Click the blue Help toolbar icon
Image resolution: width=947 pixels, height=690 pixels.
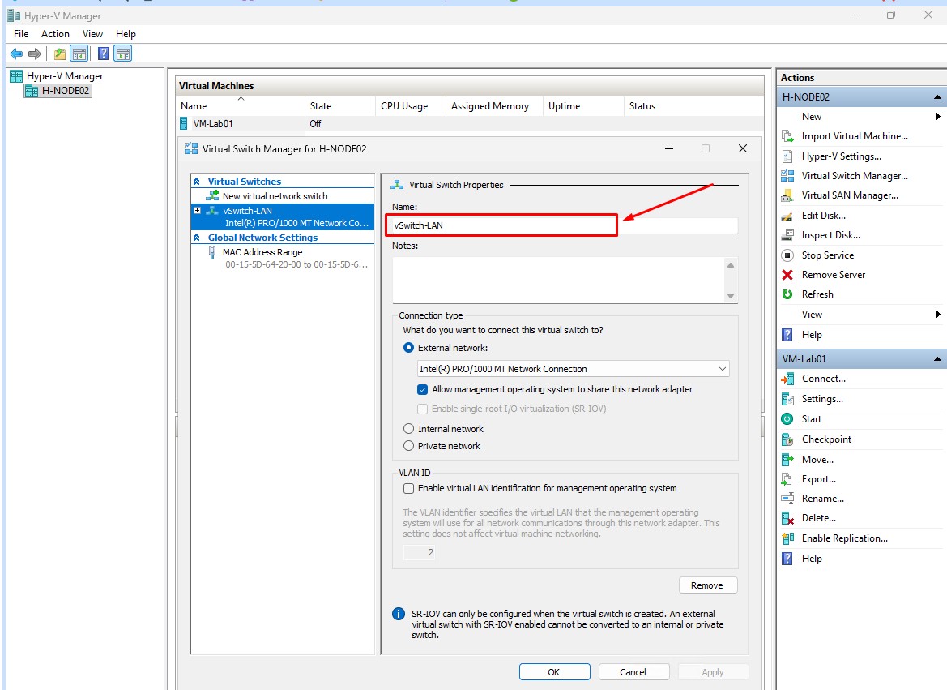103,54
